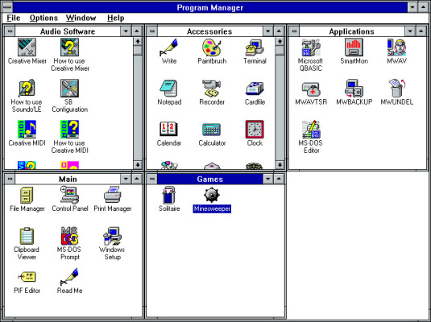The height and width of the screenshot is (322, 431).
Task: Open the Options menu
Action: click(44, 18)
